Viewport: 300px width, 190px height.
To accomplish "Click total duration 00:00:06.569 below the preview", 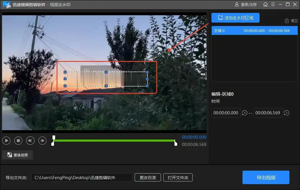I will click(x=194, y=145).
